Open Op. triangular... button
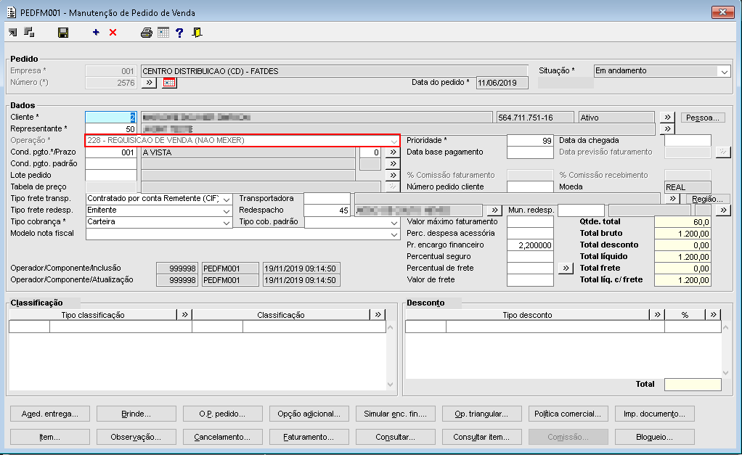Screen dimensions: 742x455 pos(482,414)
